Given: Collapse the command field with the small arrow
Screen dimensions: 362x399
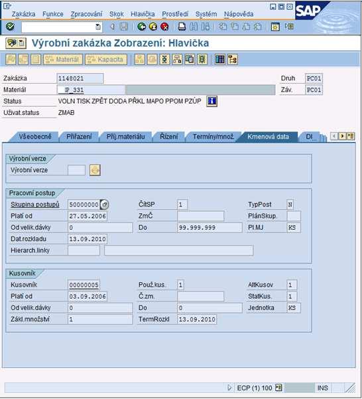Looking at the screenshot, I should coord(112,27).
